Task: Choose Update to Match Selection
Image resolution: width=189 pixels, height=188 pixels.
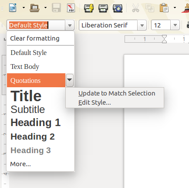Action: click(x=117, y=93)
